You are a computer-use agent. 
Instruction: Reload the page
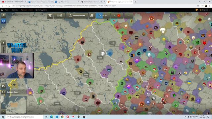pos(10,6)
